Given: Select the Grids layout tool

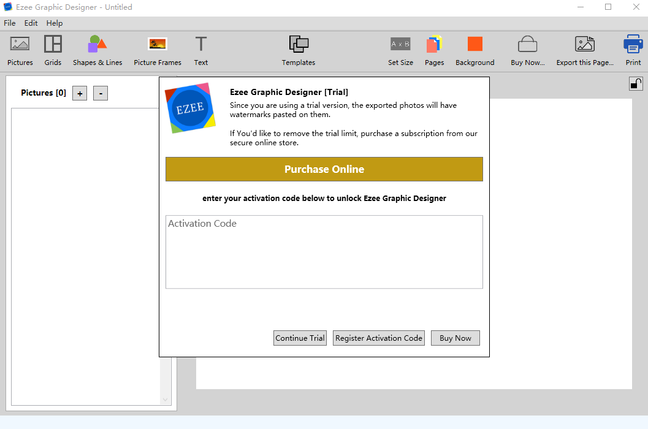Looking at the screenshot, I should point(53,51).
